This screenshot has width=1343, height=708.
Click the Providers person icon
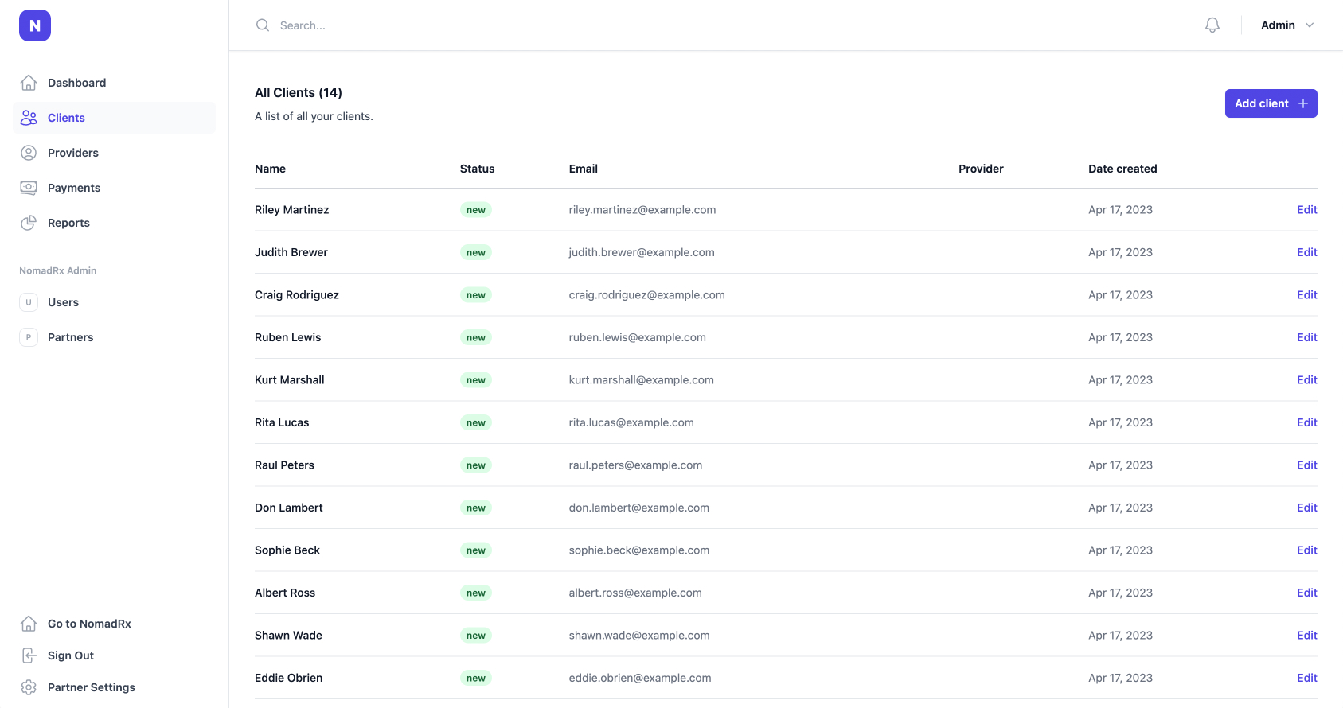[x=29, y=153]
